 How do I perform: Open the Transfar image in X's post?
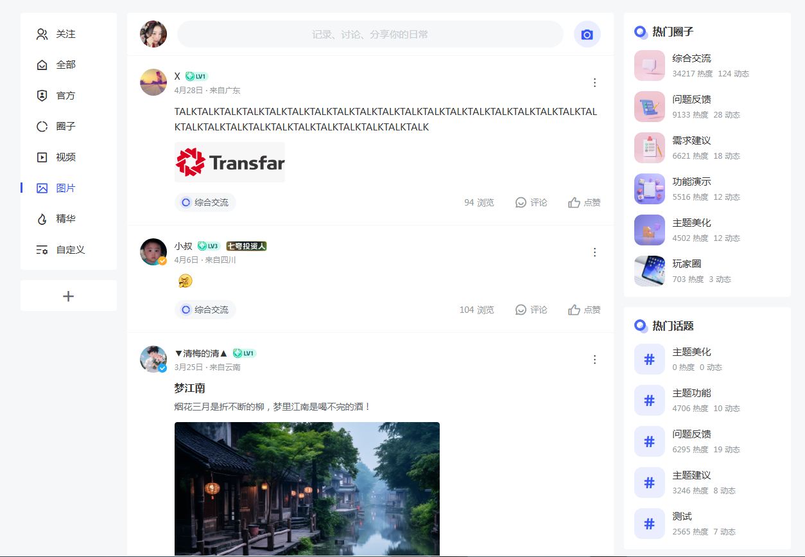pos(230,162)
